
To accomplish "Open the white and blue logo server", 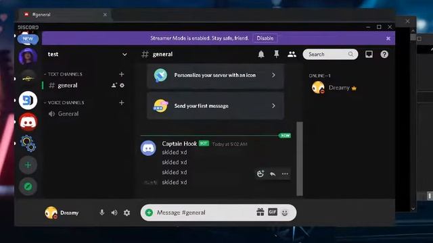I will tap(28, 101).
